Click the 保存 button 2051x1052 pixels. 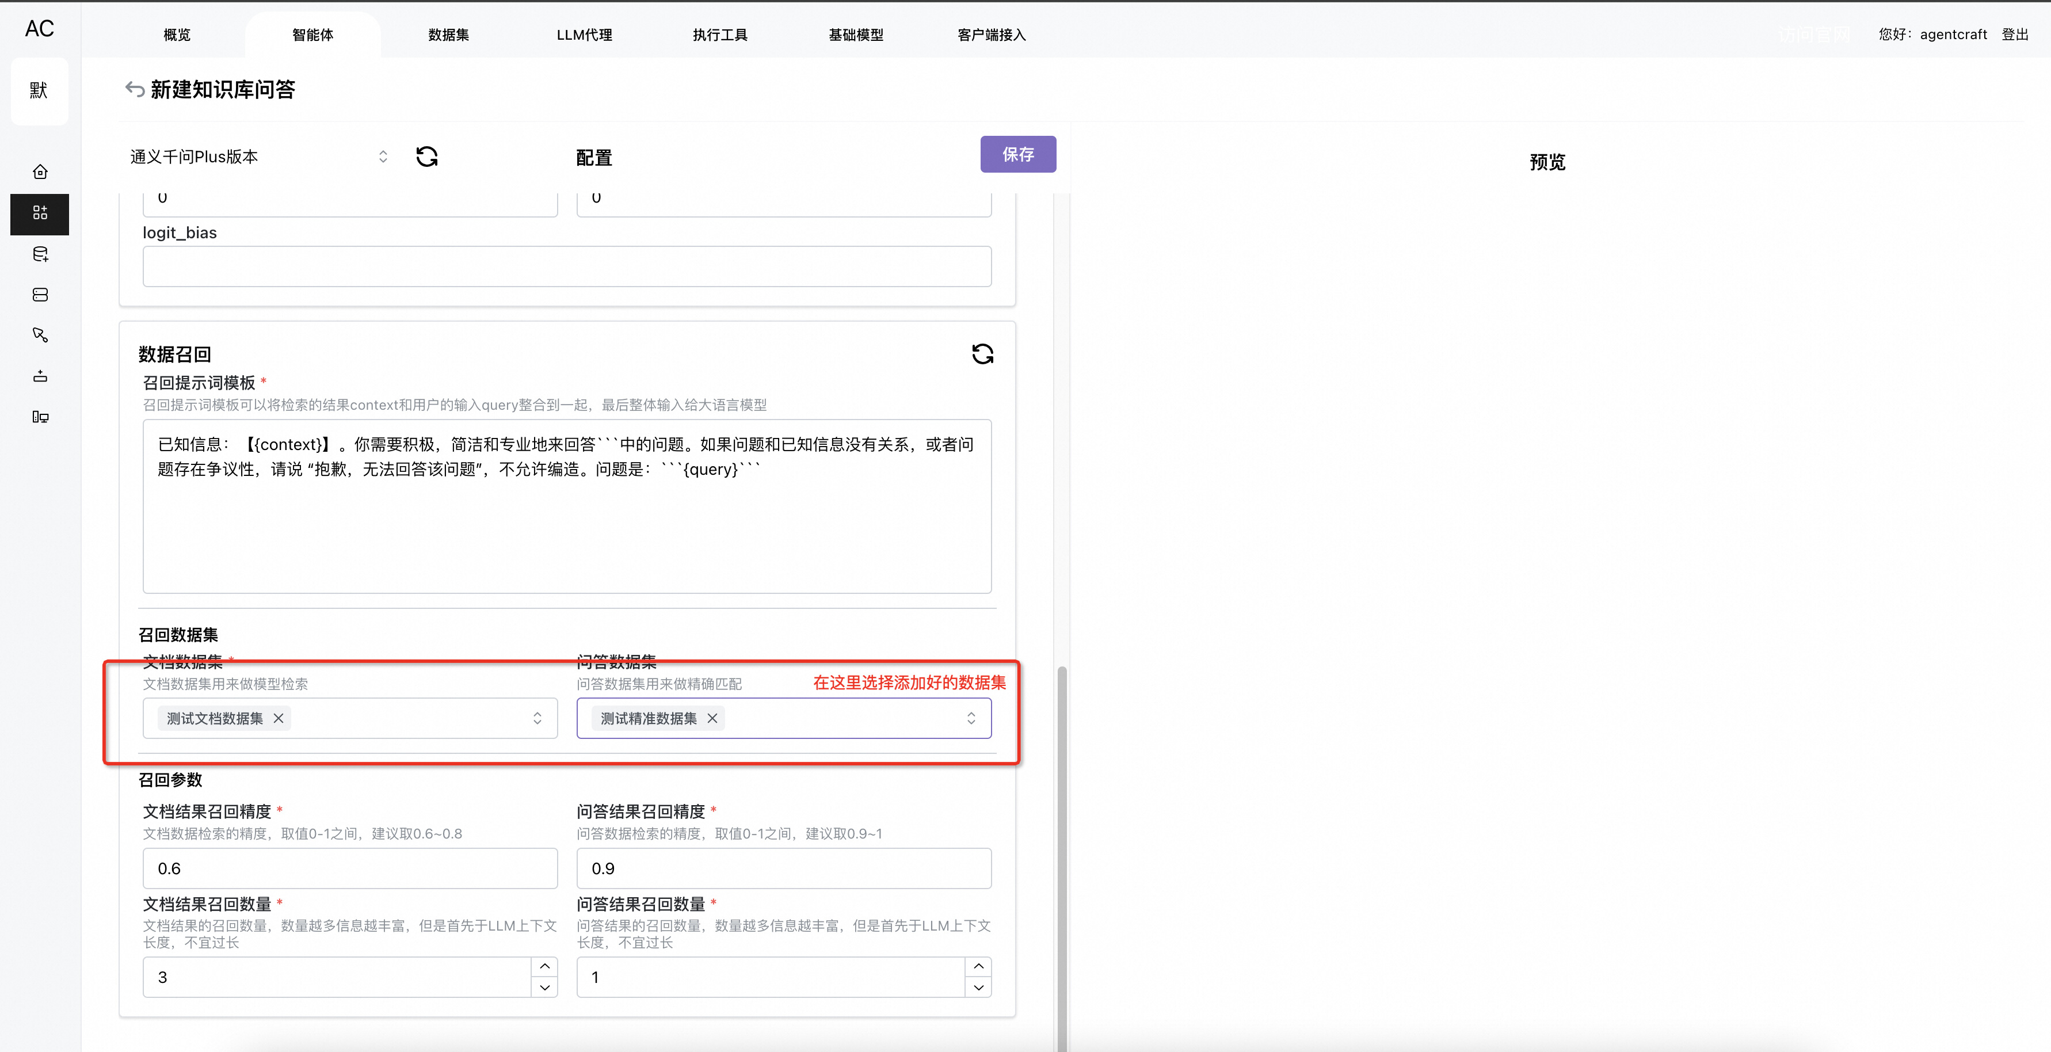1017,154
